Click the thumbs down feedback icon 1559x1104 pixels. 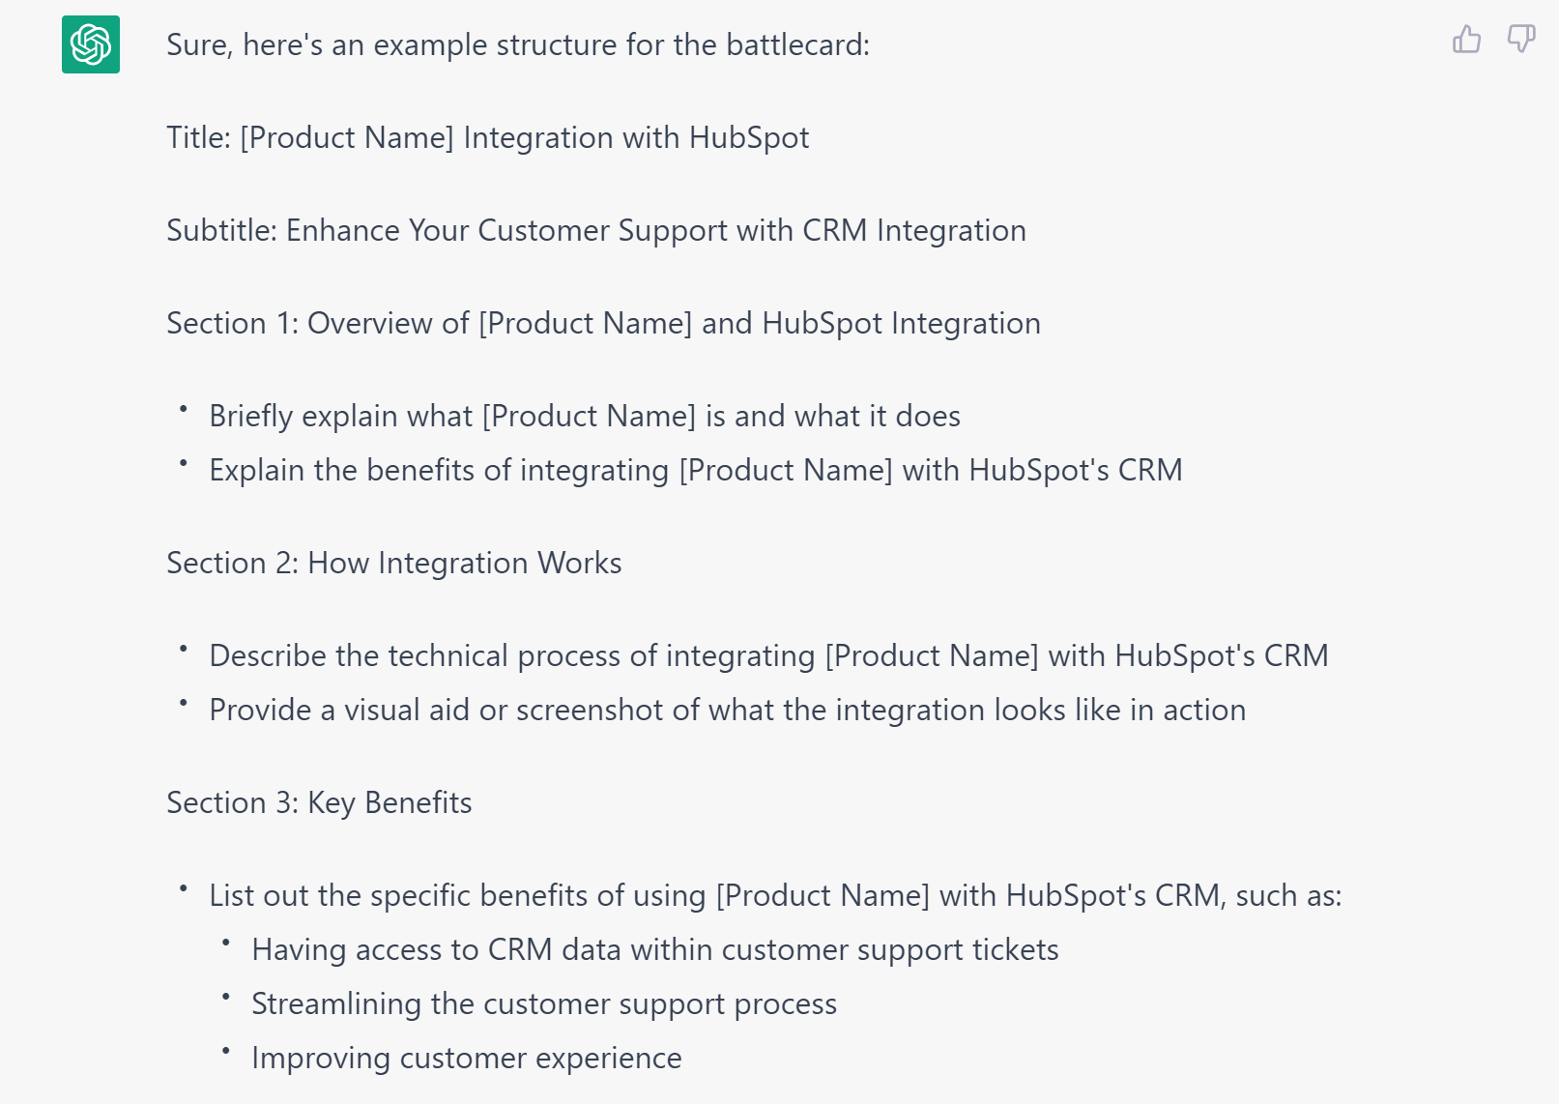point(1521,40)
